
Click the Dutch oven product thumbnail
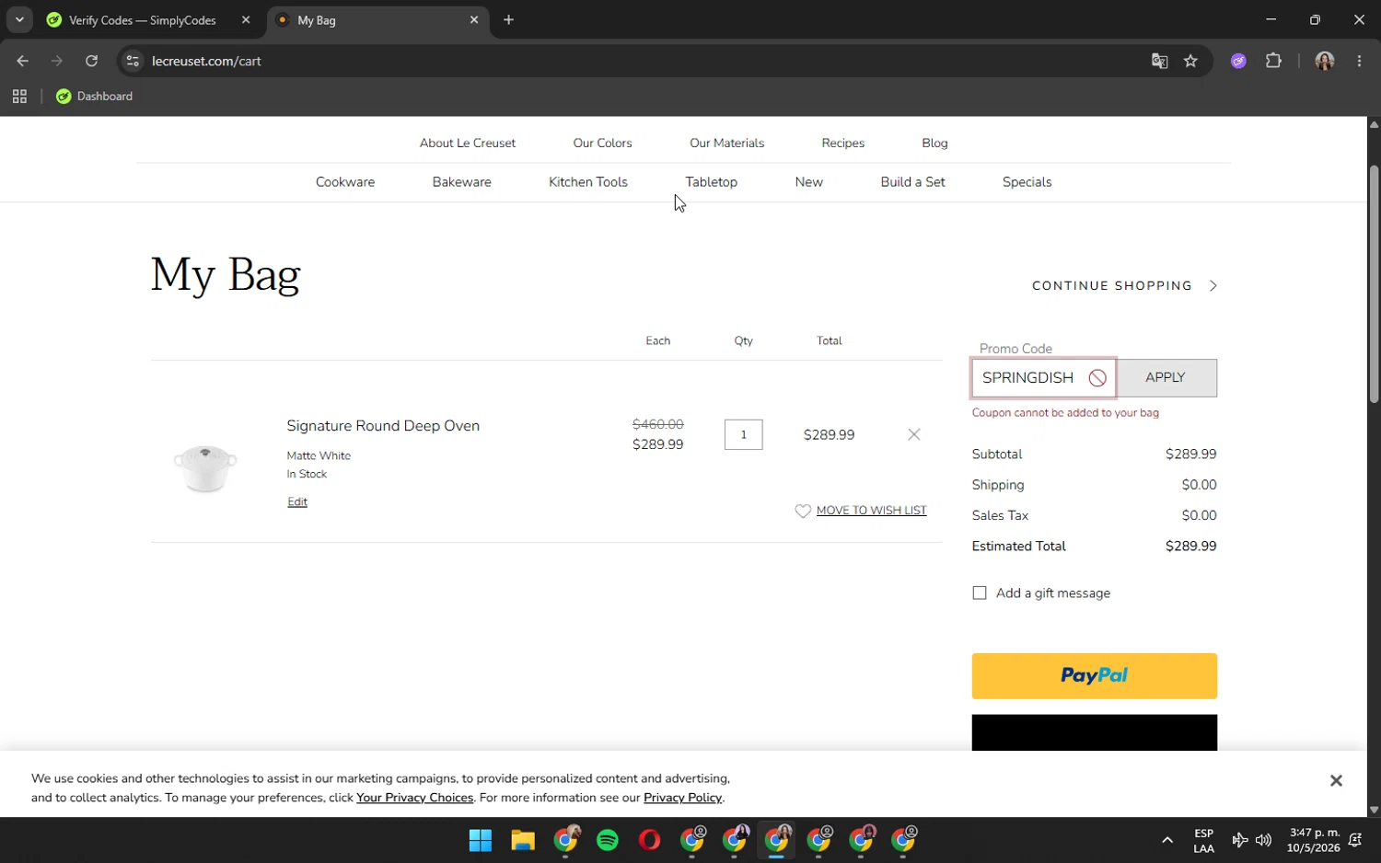tap(205, 467)
